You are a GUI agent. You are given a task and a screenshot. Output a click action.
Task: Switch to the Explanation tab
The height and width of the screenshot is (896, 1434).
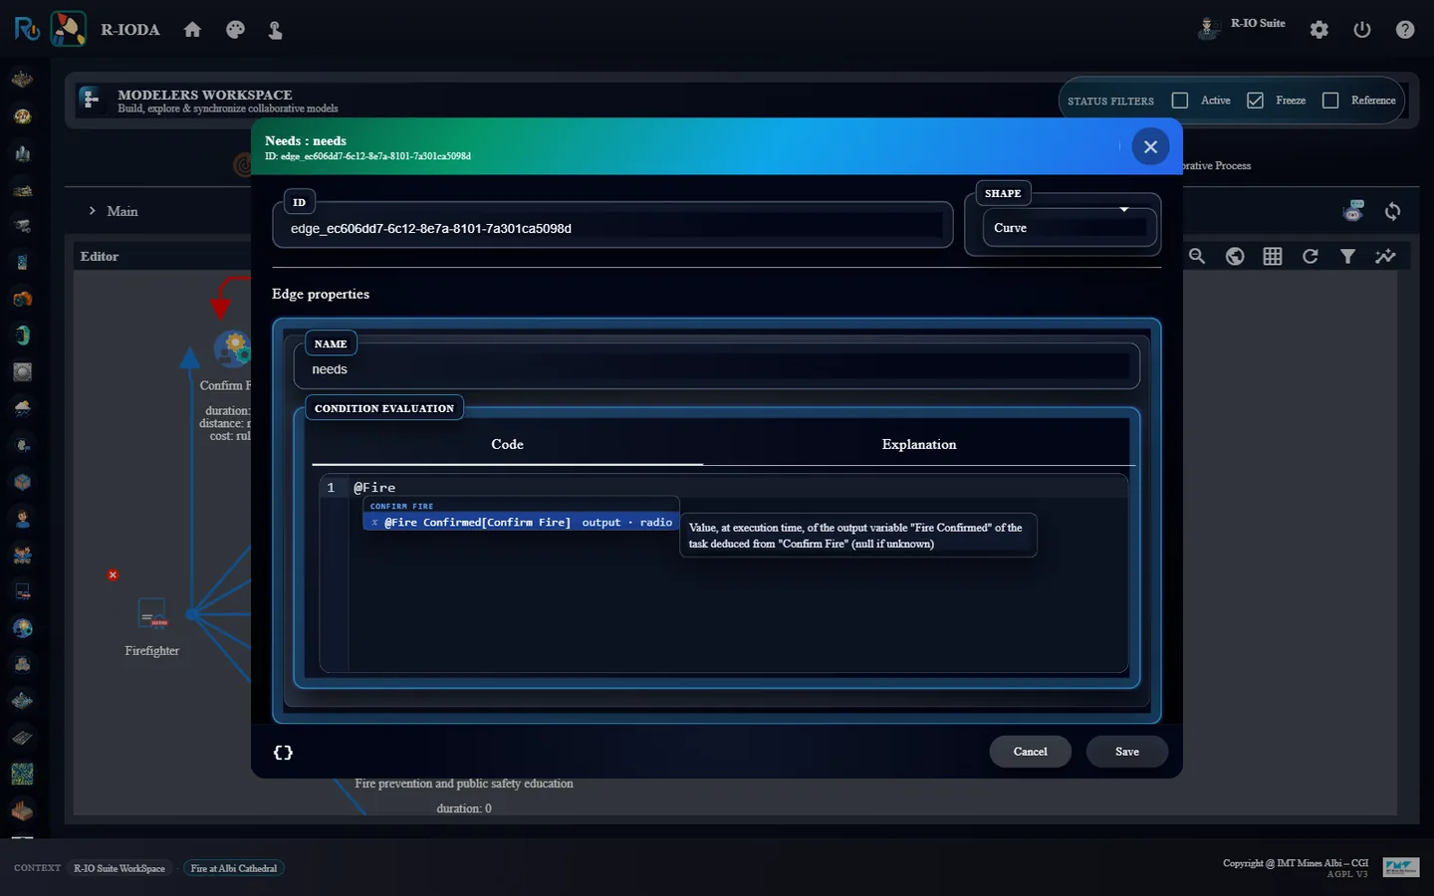(x=919, y=444)
